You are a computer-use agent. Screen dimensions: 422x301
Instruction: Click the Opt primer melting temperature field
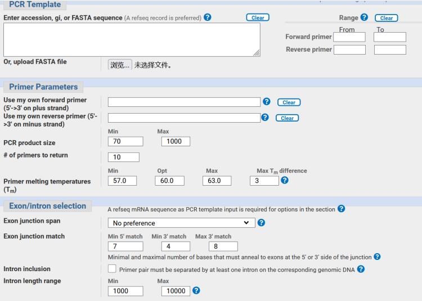169,181
